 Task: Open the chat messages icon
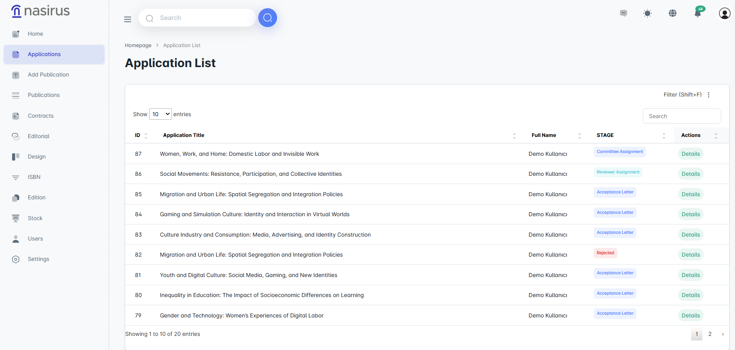[624, 13]
